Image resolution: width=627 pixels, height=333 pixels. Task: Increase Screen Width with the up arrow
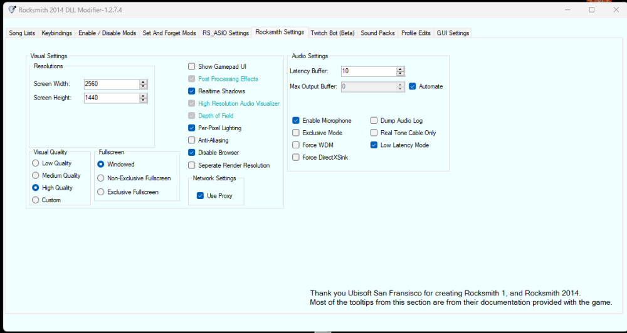[143, 82]
